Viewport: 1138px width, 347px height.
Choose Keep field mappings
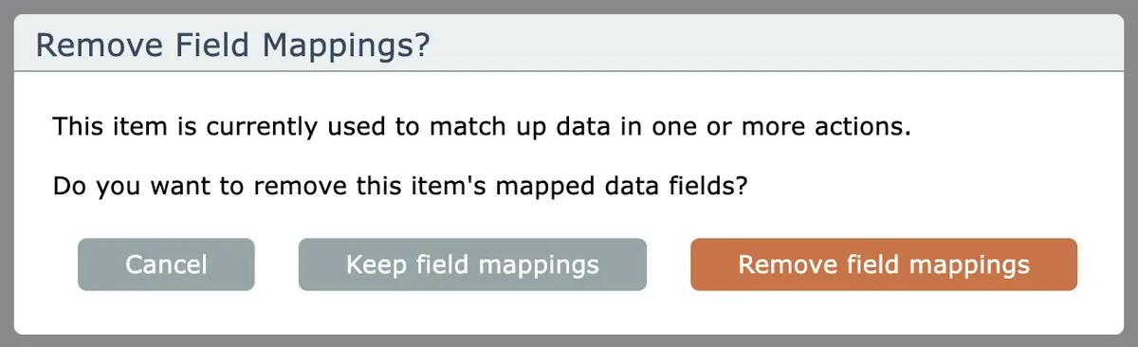[x=472, y=265]
